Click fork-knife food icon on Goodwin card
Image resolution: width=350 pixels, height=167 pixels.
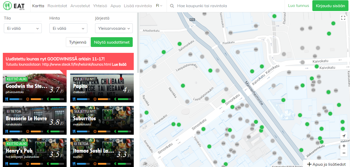tap(7, 99)
